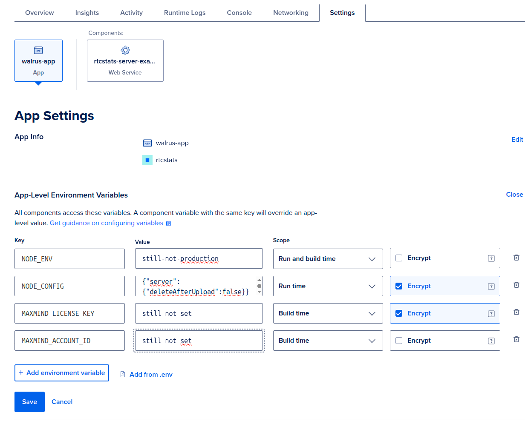This screenshot has height=424, width=525.
Task: Go to the Console tab
Action: point(239,13)
